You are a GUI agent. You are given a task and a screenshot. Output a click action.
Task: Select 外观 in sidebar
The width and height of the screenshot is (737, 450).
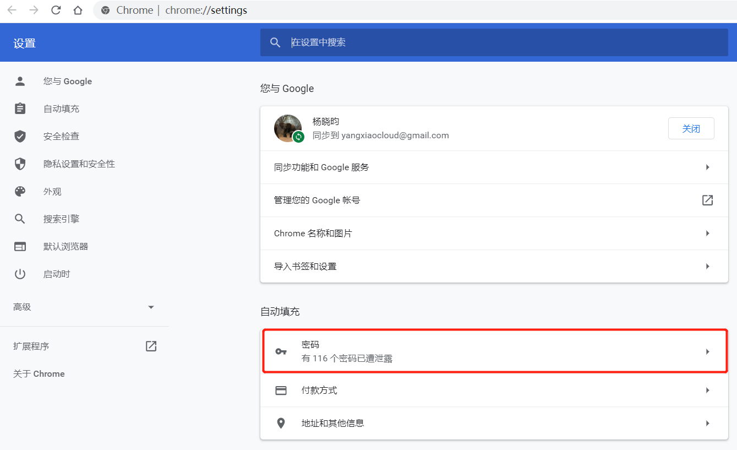click(x=52, y=191)
